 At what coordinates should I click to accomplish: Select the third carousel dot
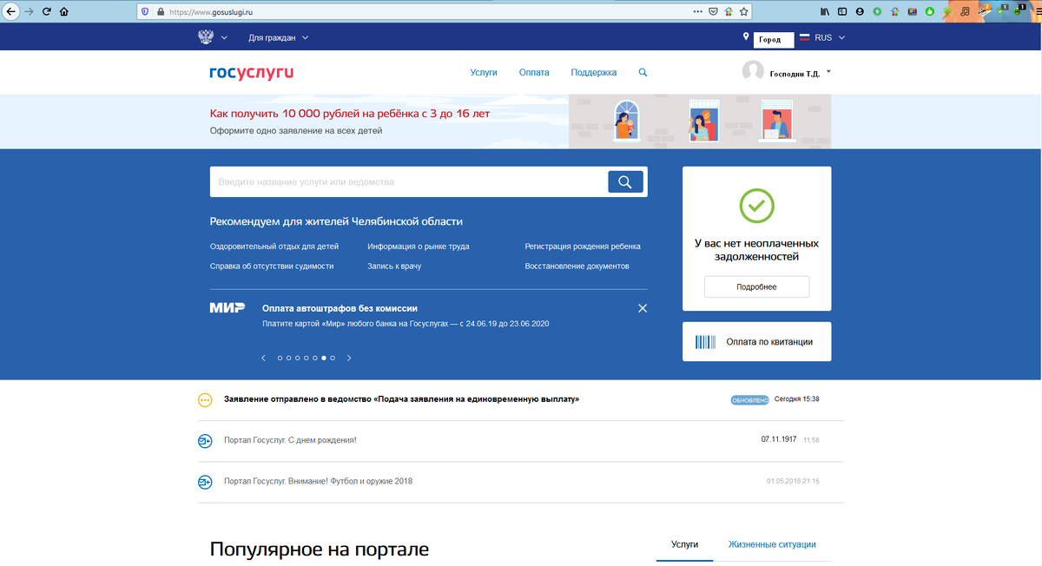298,358
